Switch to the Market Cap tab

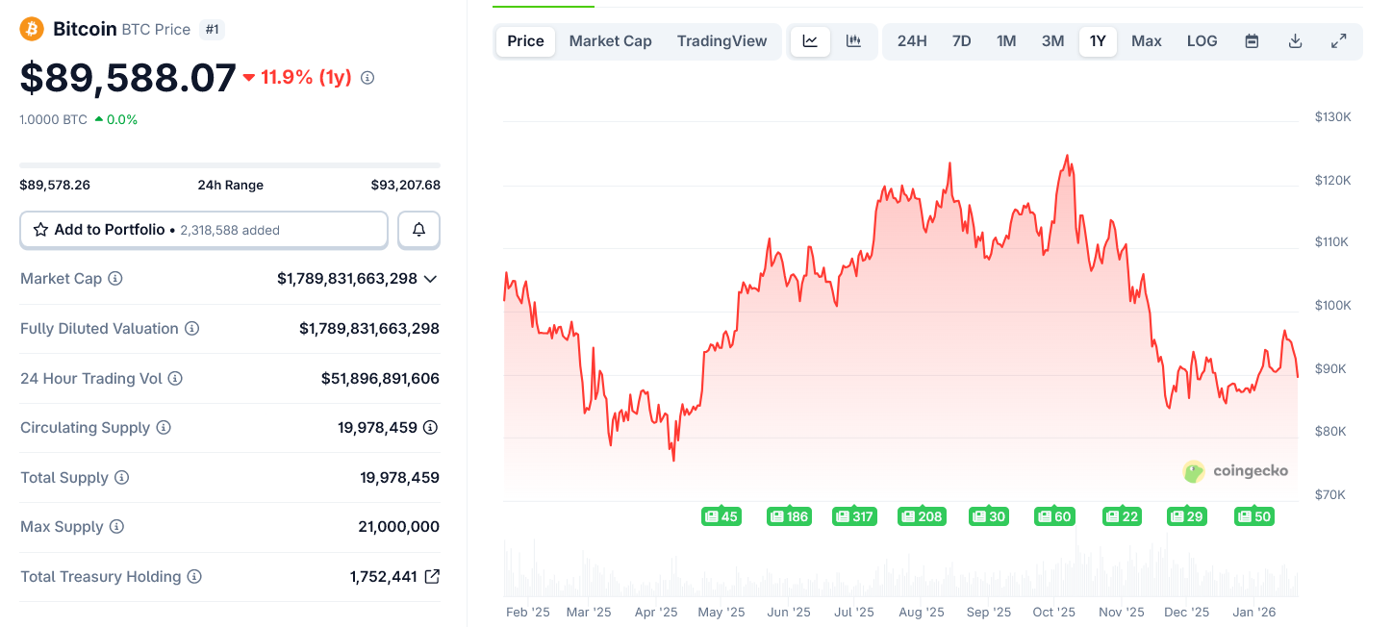[x=610, y=40]
